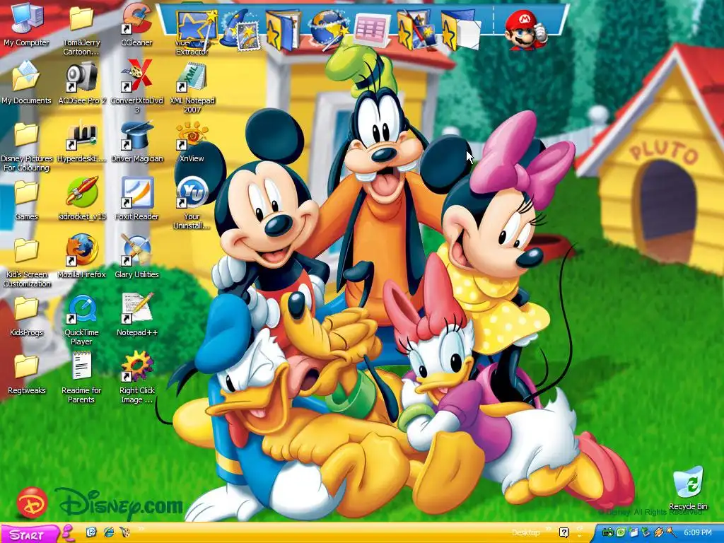724x543 pixels.
Task: Click the star folder with paper dock icon
Action: pos(461,30)
